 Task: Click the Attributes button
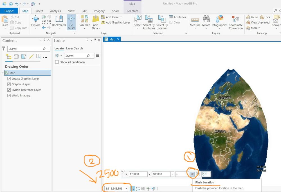(x=177, y=17)
